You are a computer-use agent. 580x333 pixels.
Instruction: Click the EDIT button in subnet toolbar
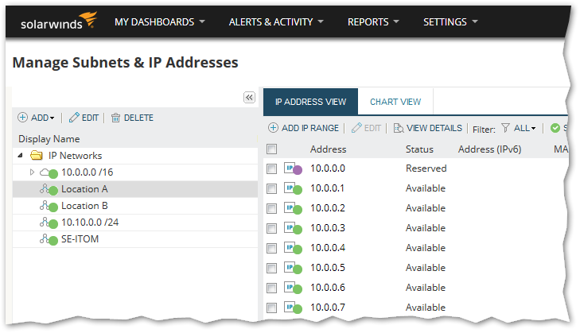coord(84,118)
